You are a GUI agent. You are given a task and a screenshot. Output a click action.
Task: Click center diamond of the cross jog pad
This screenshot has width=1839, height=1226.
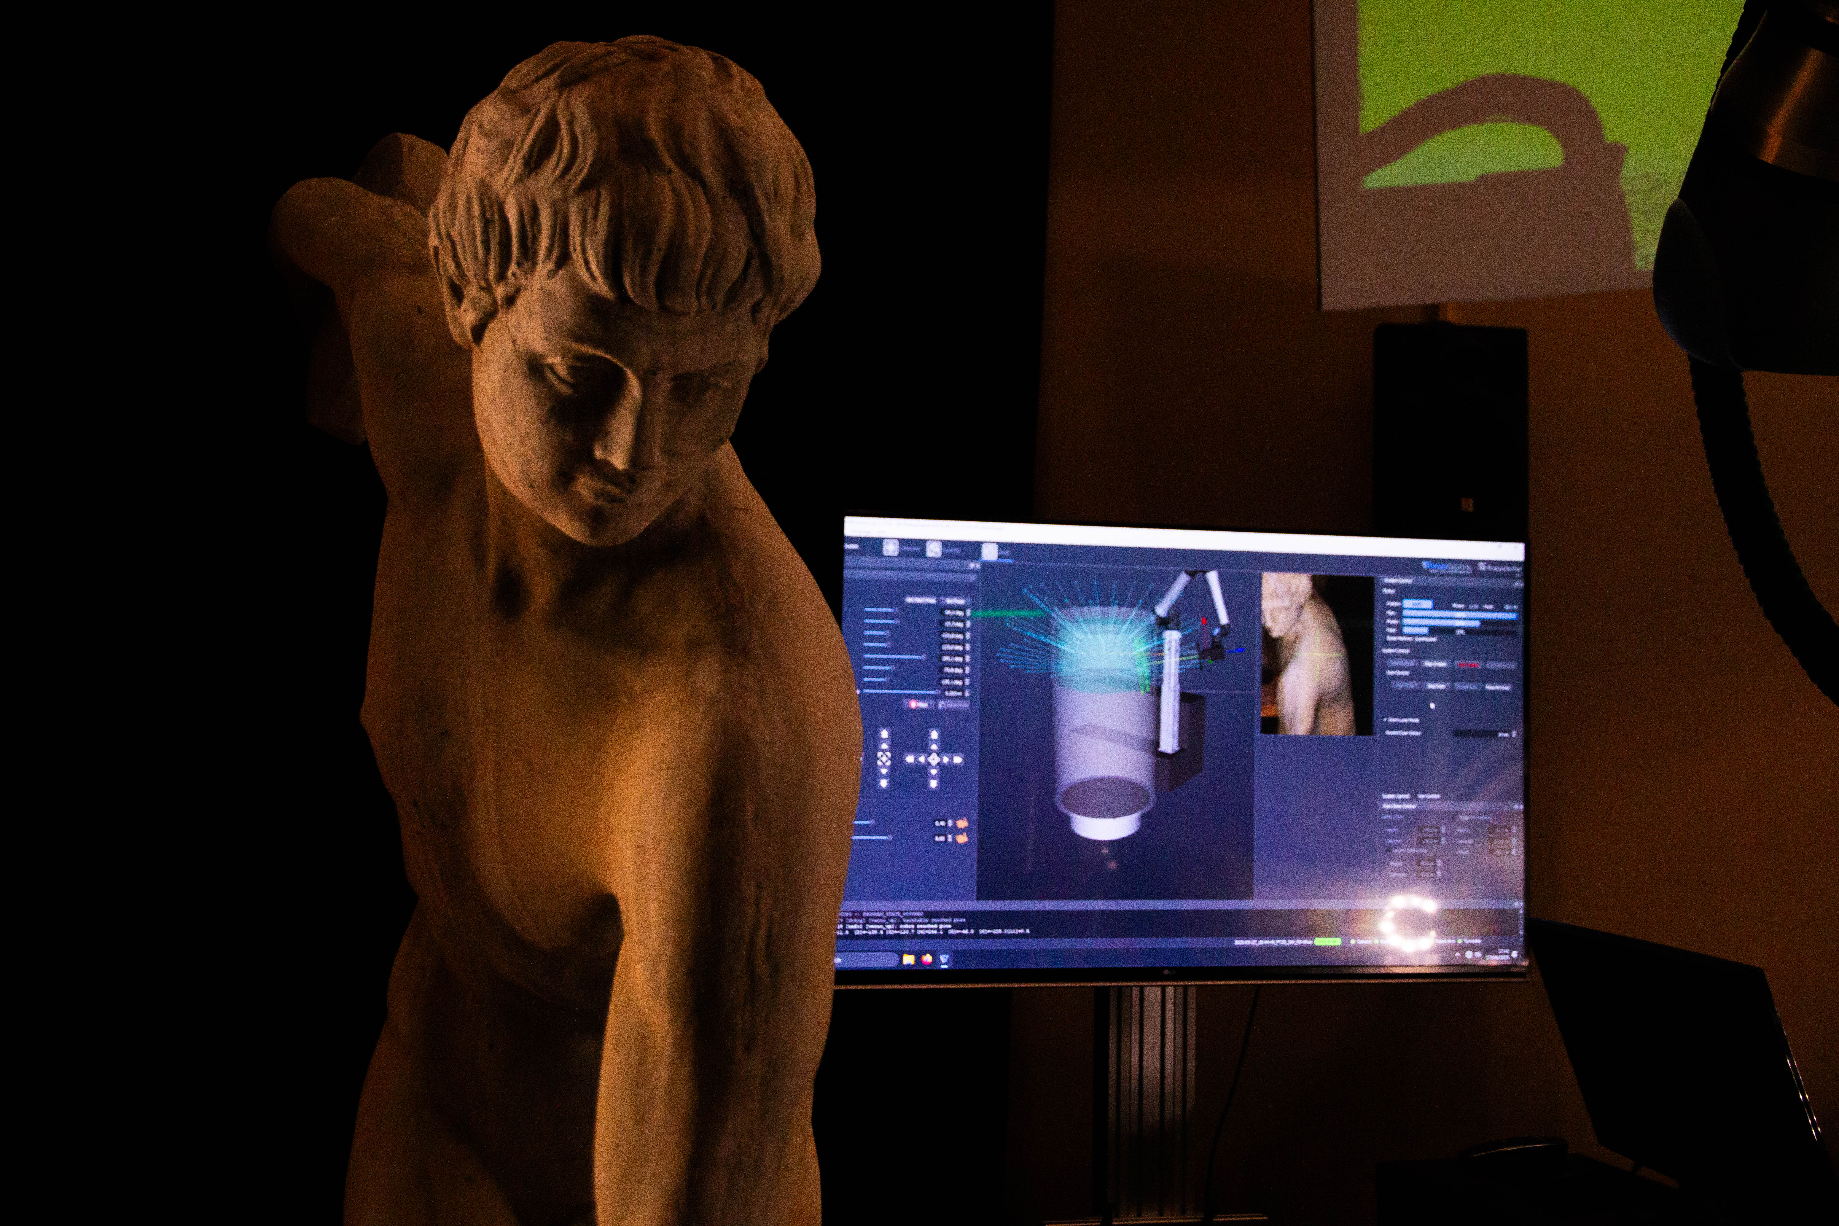(x=934, y=759)
